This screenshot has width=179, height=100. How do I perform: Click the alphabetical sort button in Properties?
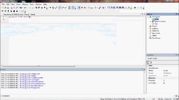pos(151,62)
